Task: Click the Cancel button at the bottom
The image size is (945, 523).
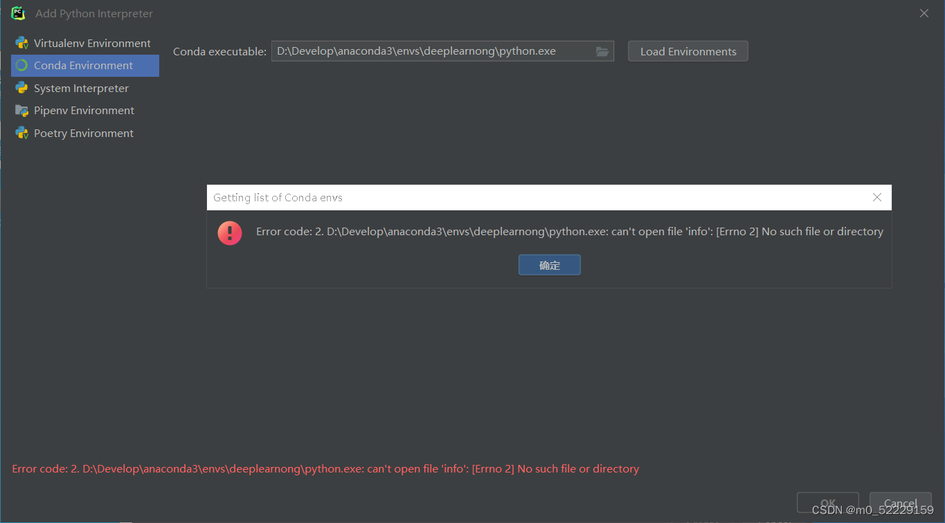Action: [901, 503]
